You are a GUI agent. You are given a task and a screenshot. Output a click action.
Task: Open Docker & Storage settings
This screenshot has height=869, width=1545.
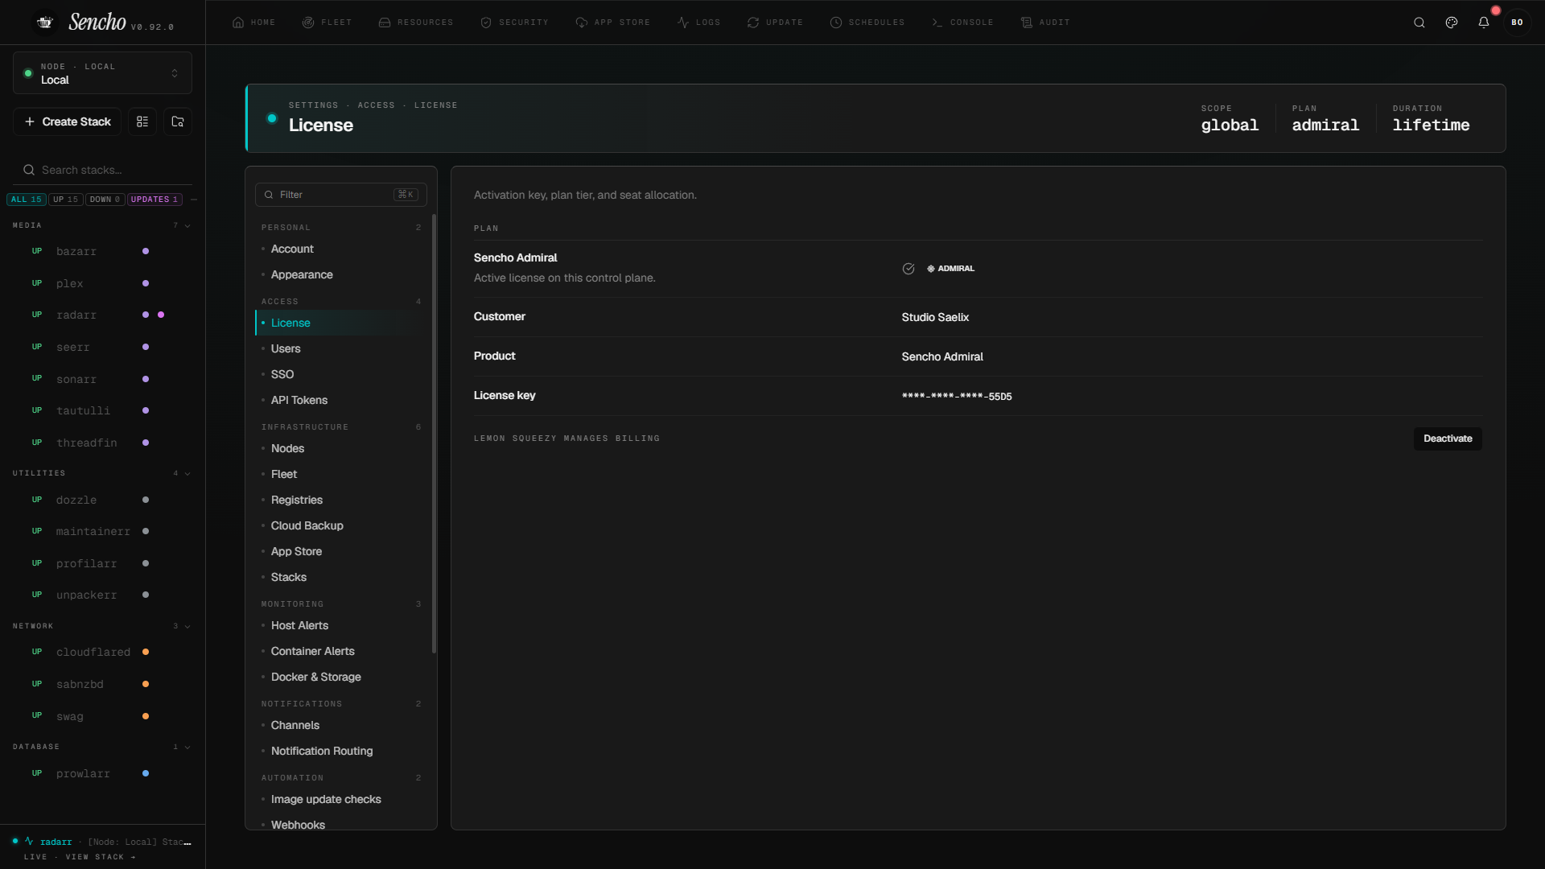[341, 677]
